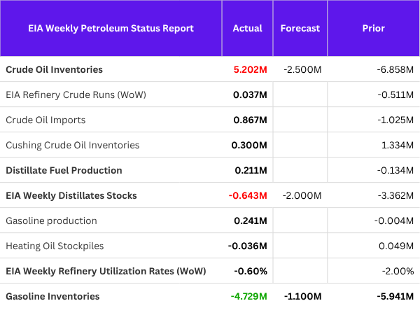The width and height of the screenshot is (420, 315).
Task: Click EIA Weekly Refinery Utilization Rates label
Action: (x=106, y=271)
